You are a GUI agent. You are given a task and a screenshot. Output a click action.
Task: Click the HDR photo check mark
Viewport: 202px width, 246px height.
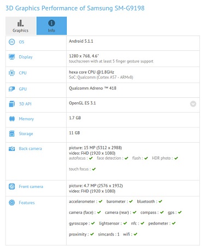pos(176,158)
